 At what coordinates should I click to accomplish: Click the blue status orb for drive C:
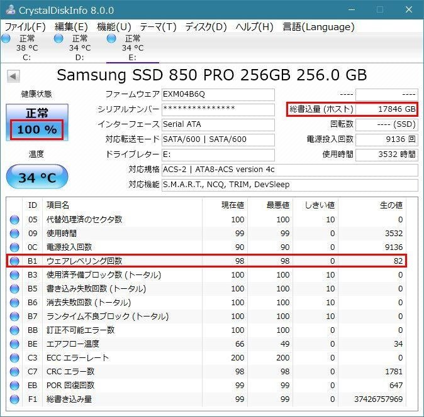[6, 38]
